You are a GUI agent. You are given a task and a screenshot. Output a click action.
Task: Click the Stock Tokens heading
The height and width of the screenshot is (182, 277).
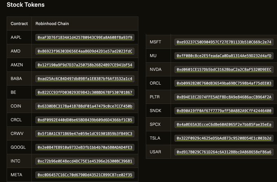(26, 4)
